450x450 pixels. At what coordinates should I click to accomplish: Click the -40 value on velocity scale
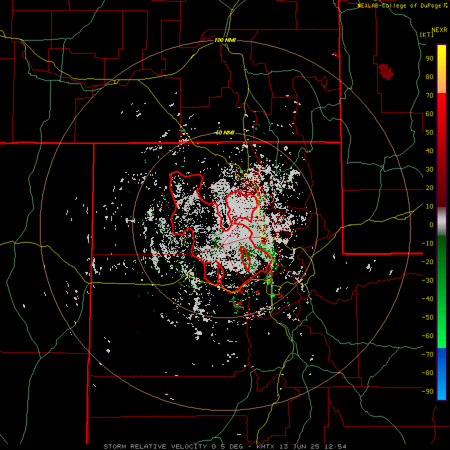point(427,299)
